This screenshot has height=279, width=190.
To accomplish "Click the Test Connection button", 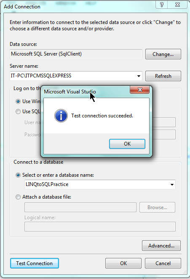I will pos(35,263).
